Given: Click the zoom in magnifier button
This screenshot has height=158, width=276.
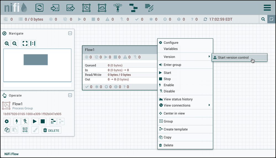Looking at the screenshot, I should click(7, 43).
